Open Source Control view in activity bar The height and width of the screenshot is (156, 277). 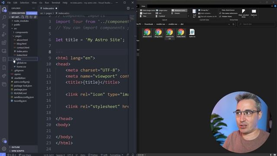tap(4, 26)
